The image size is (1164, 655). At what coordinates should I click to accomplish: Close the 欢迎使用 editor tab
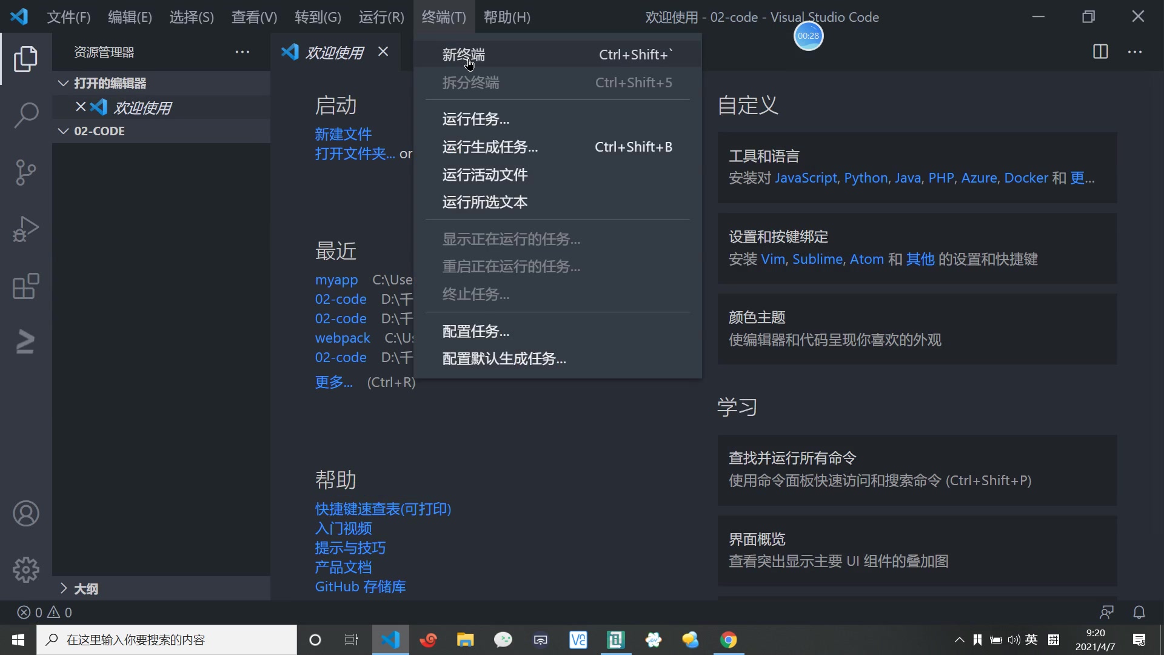tap(383, 52)
